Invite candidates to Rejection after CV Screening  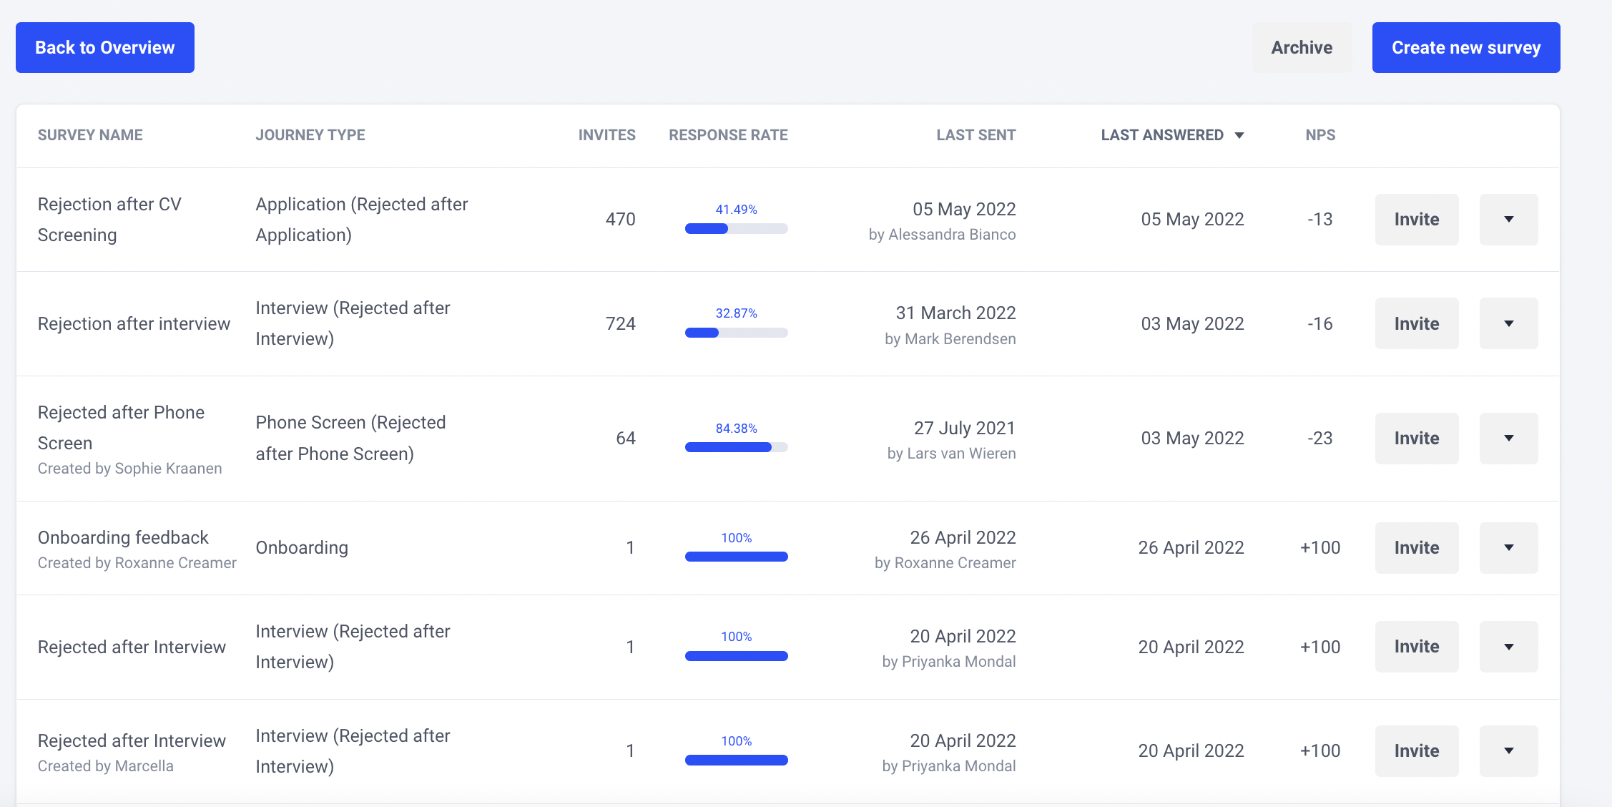(x=1416, y=220)
